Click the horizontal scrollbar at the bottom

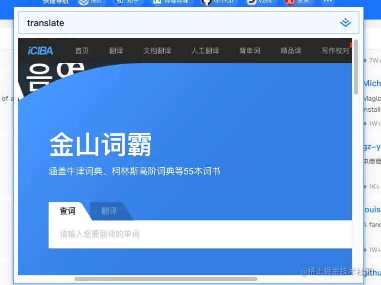point(166,279)
